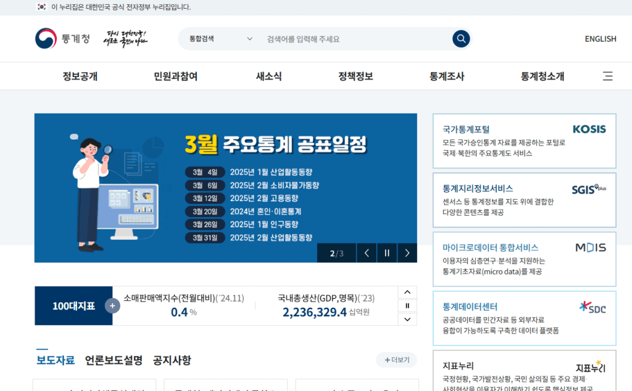
Task: Open the hamburger menu at navigation bar right
Action: (x=607, y=76)
